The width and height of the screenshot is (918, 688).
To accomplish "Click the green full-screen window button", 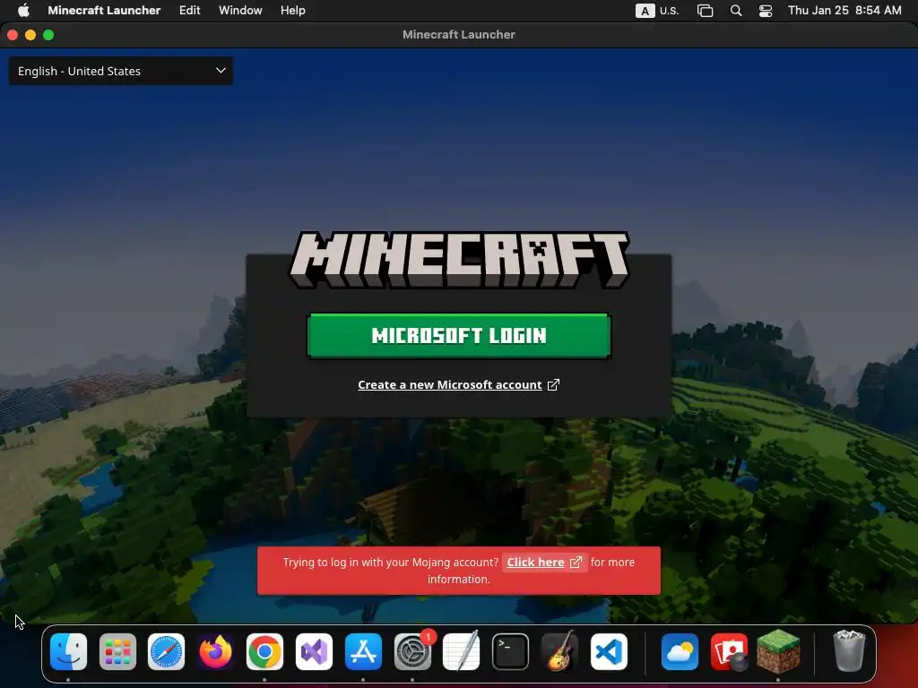I will (48, 35).
